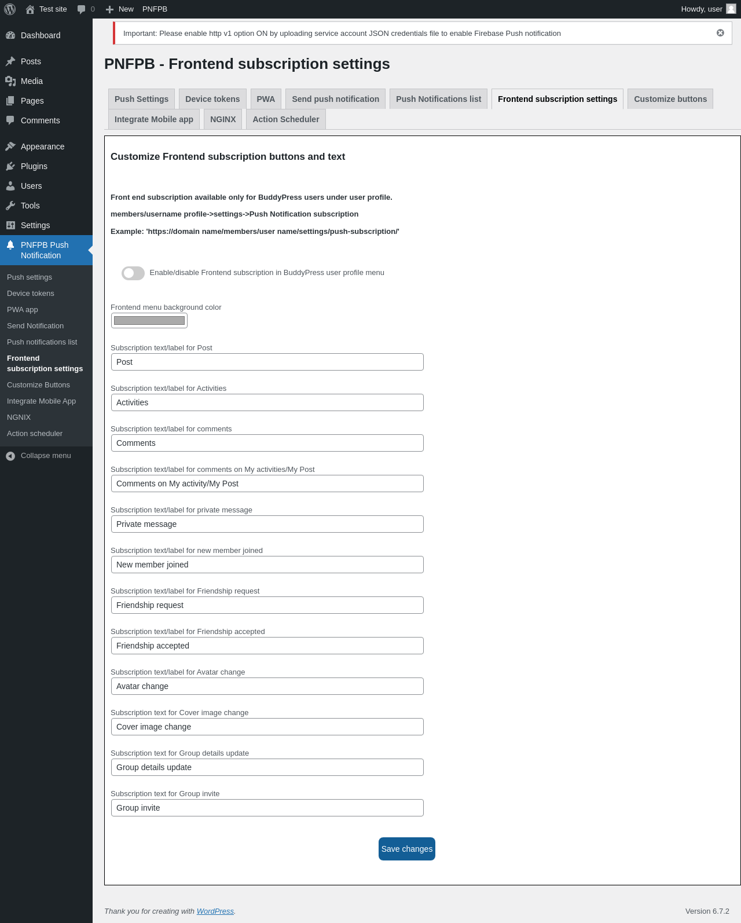
Task: Click the Settings sliders icon
Action: [10, 225]
